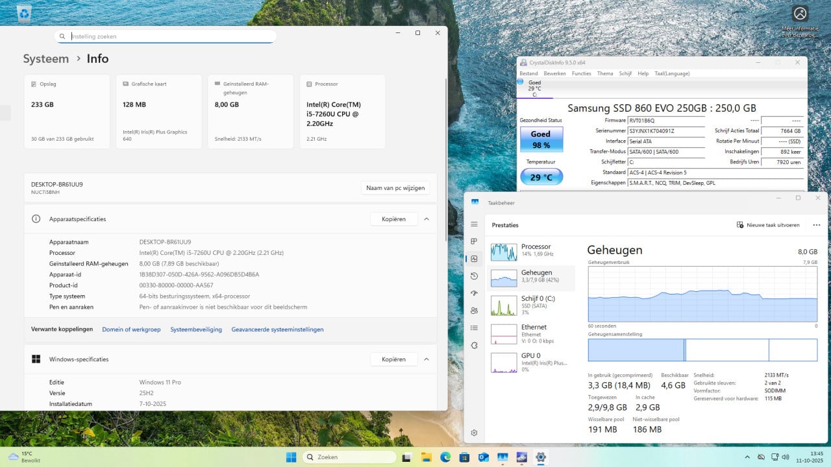Collapse the Windows-specificaties section
Screen dimensions: 831x467
click(x=427, y=359)
